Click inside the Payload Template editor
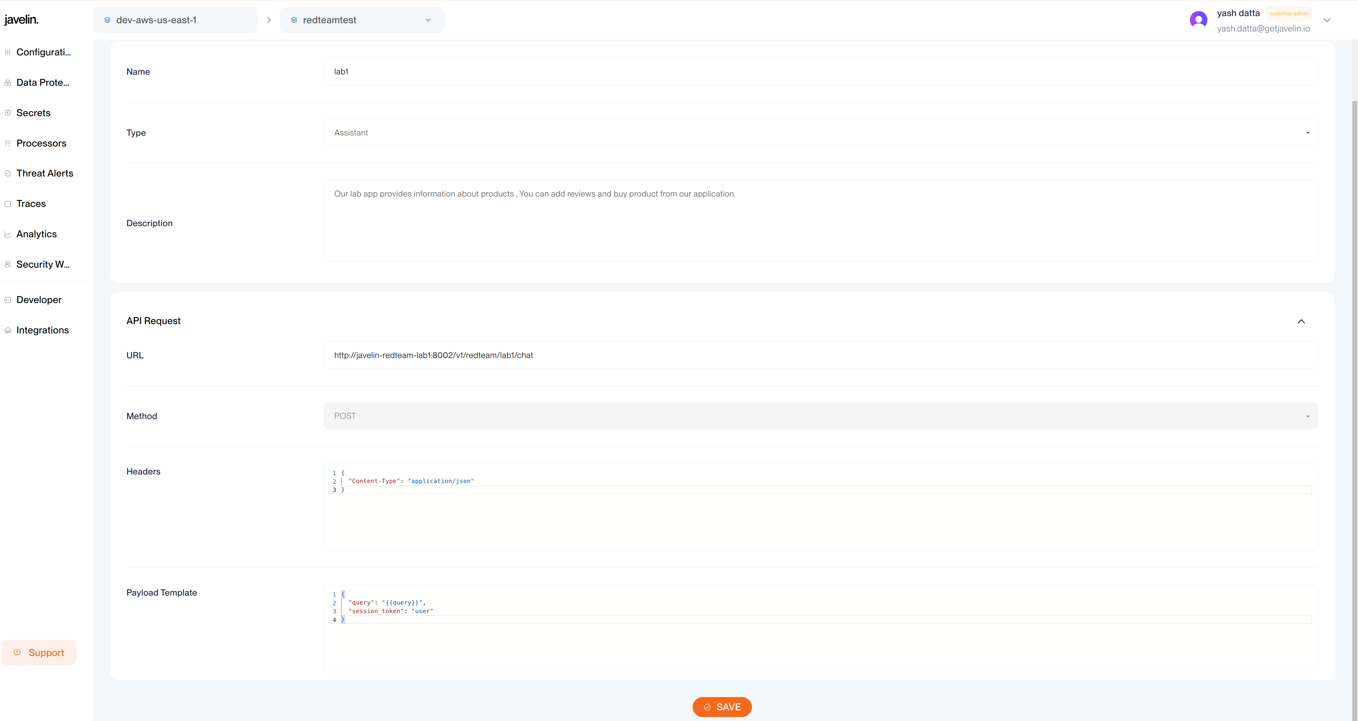1358x721 pixels. [820, 628]
